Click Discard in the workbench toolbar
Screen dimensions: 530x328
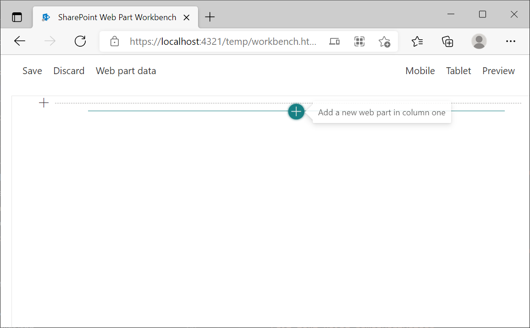coord(69,71)
